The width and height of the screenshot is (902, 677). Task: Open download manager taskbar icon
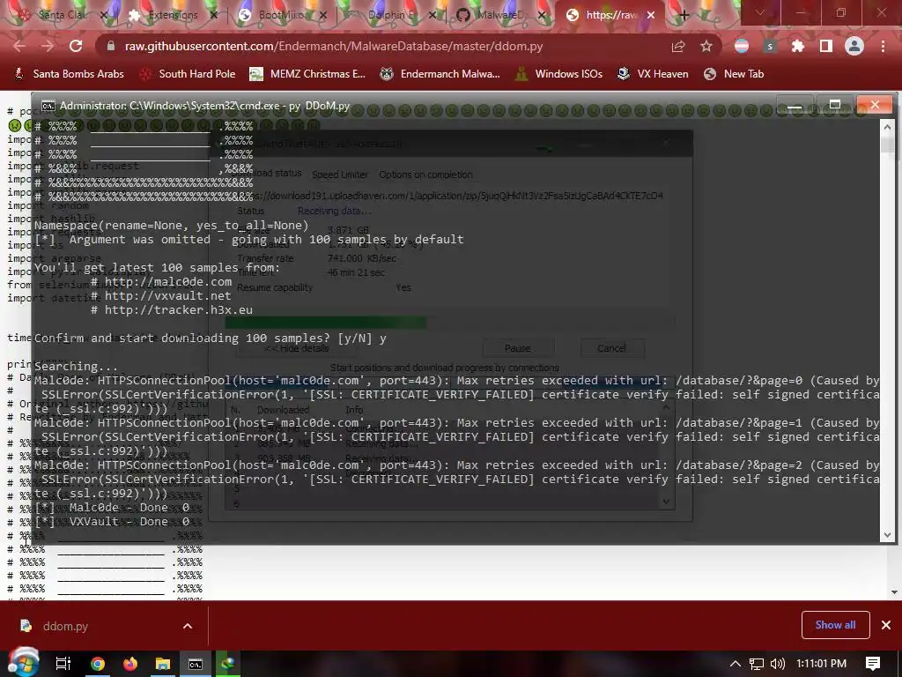tap(228, 664)
